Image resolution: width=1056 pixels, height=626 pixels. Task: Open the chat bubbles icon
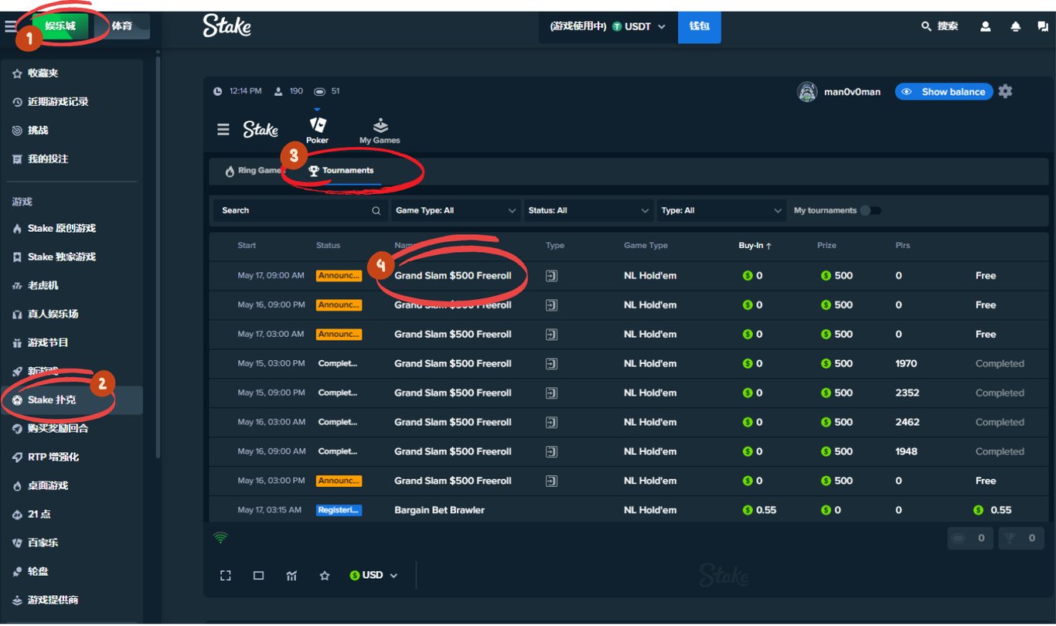[x=1043, y=26]
